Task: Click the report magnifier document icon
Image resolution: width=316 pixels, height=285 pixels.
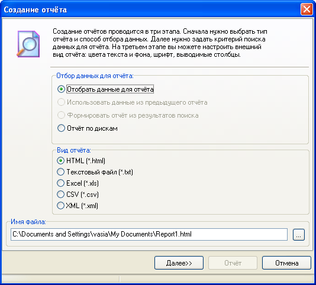Action: pyautogui.click(x=28, y=44)
